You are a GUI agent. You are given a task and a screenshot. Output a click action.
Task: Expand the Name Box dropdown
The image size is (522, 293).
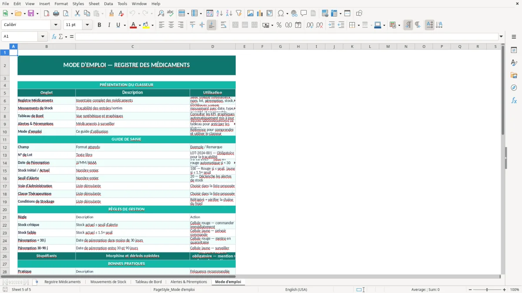tap(43, 36)
